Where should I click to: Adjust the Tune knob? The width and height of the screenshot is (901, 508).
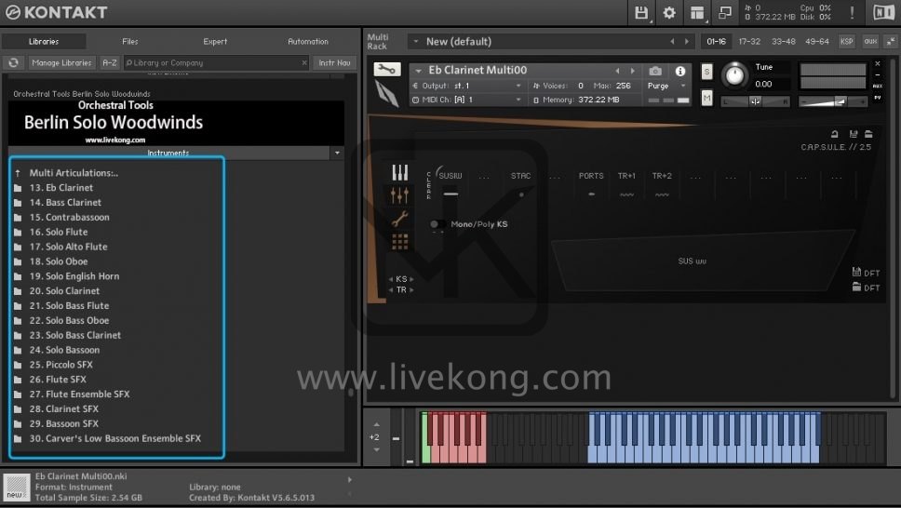coord(734,76)
